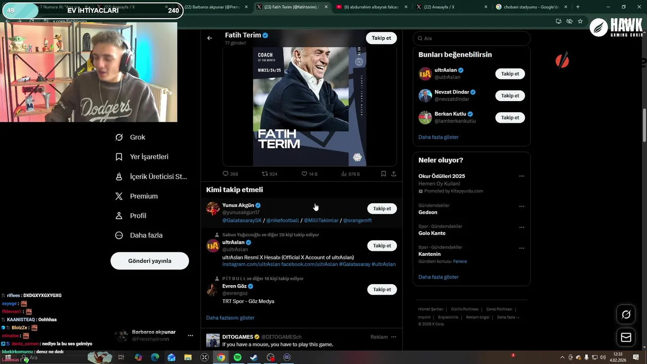Share the Fatih Terim post

[394, 173]
